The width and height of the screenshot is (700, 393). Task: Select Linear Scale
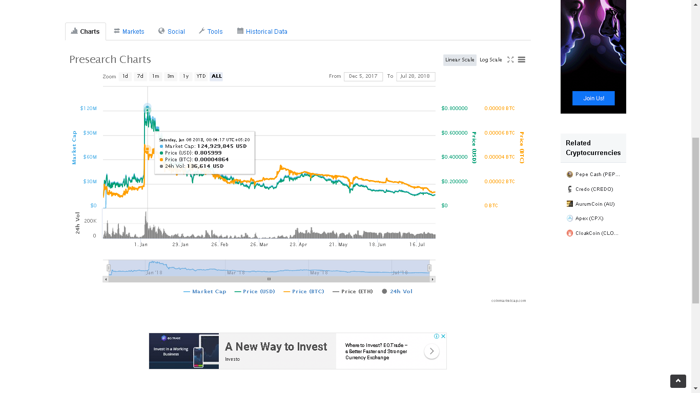pos(460,60)
